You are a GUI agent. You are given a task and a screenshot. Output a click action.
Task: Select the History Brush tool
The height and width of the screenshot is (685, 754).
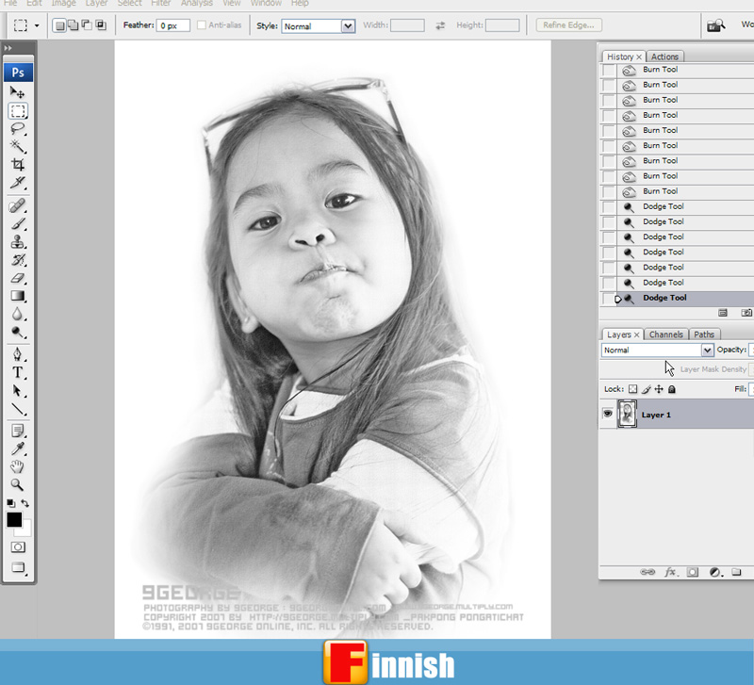coord(17,260)
